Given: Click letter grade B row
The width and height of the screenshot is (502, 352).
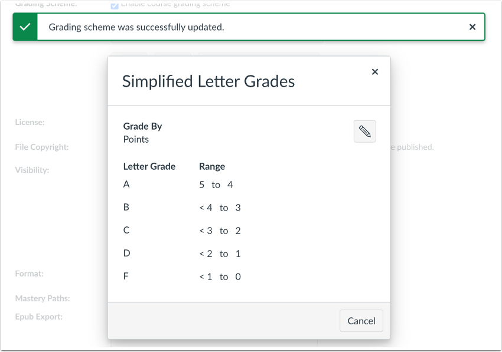Looking at the screenshot, I should coord(126,207).
